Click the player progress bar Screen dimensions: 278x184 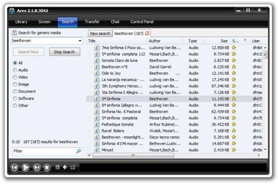click(x=173, y=167)
